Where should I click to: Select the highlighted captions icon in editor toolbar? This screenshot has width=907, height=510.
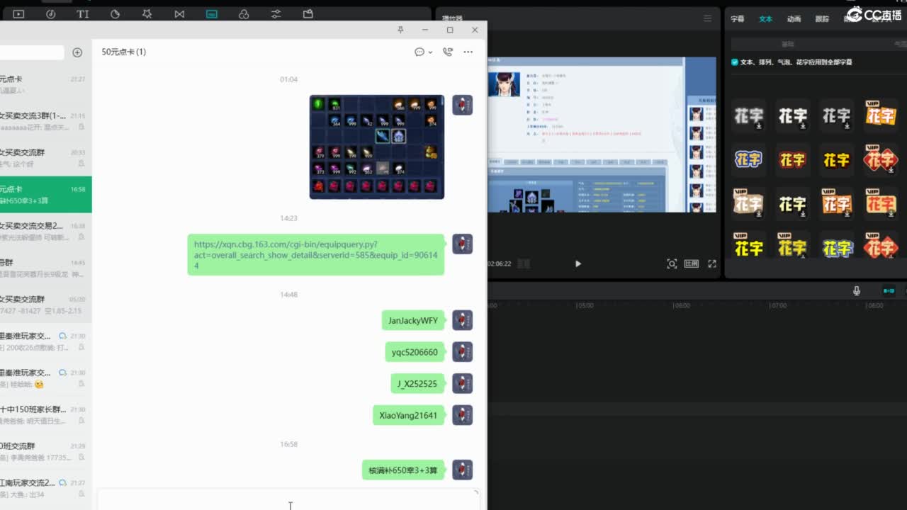[212, 13]
